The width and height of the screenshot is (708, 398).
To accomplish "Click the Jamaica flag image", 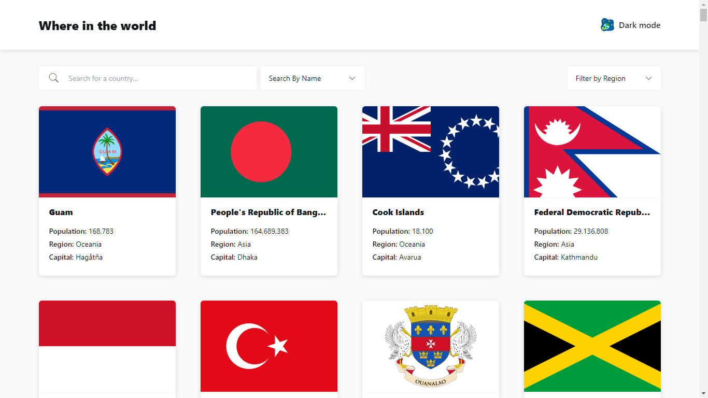I will (x=592, y=346).
